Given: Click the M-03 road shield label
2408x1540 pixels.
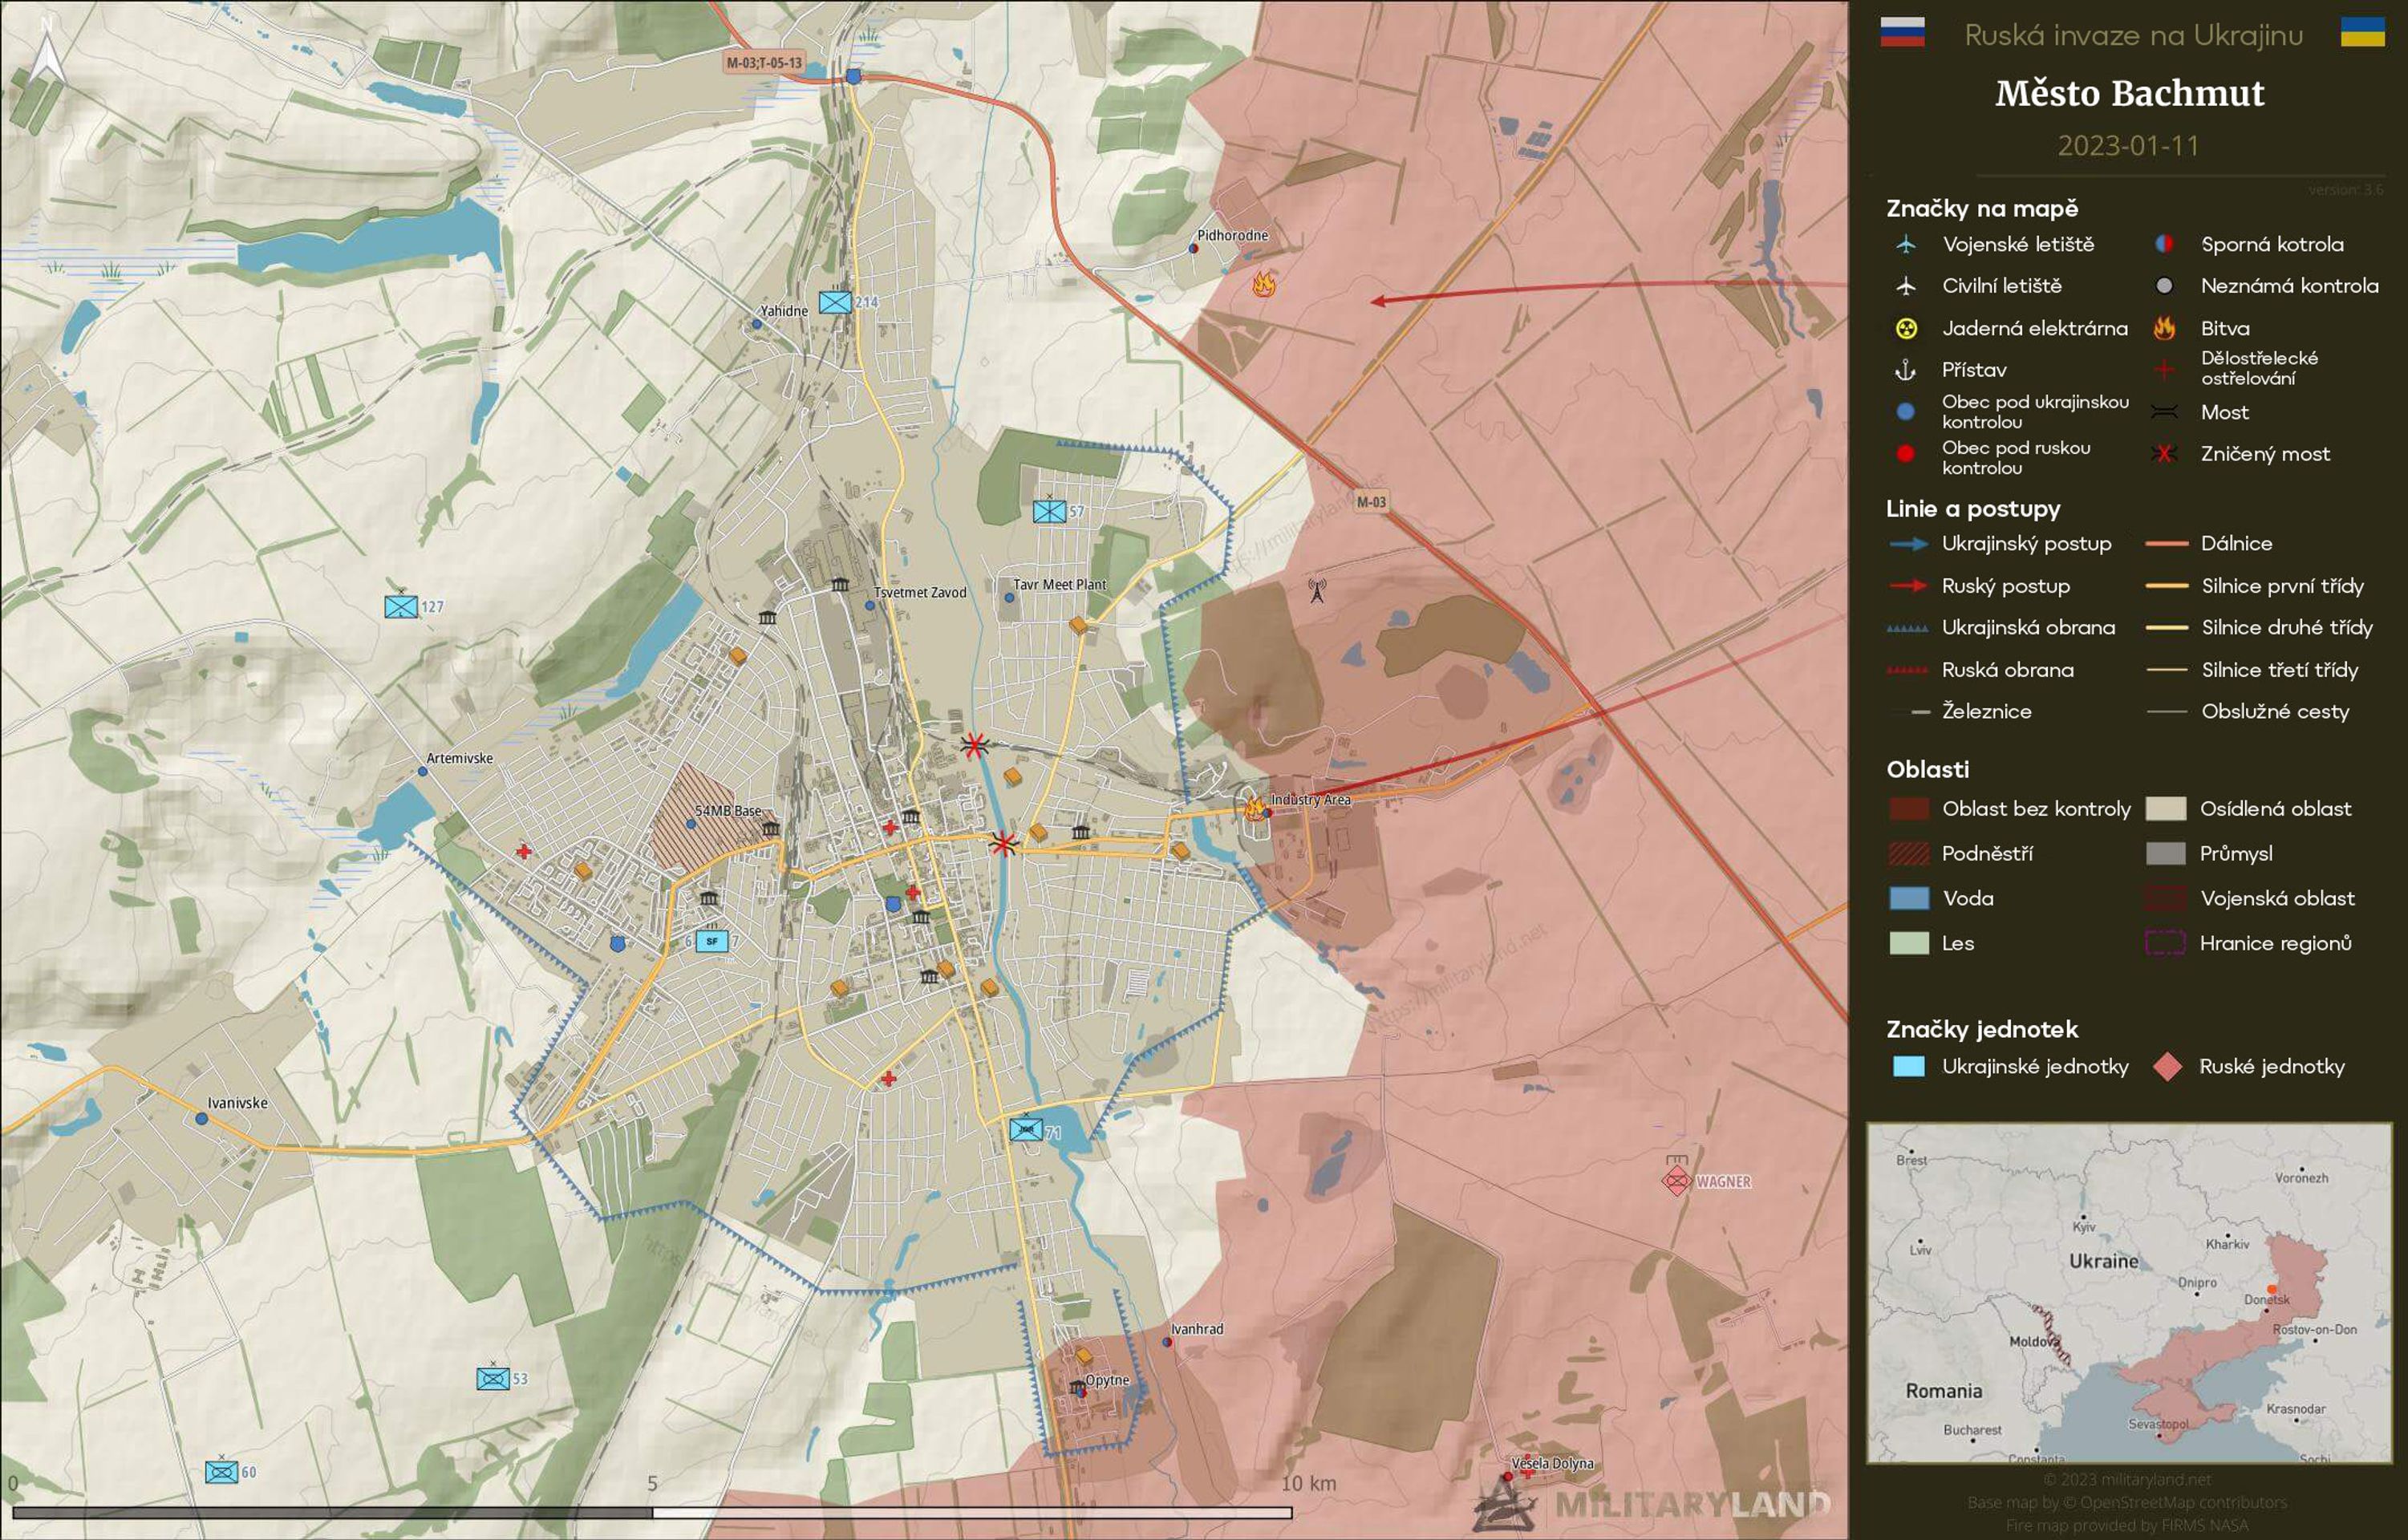Looking at the screenshot, I should coord(1371,502).
